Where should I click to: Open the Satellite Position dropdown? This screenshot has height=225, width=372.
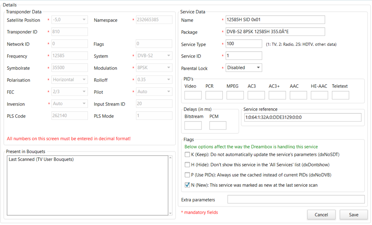click(x=69, y=20)
